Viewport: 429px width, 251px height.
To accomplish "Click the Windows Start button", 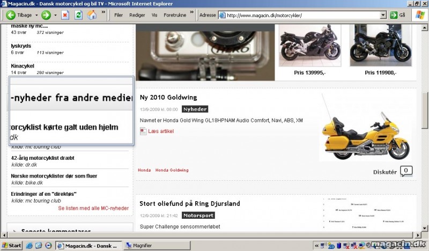I will 11,246.
